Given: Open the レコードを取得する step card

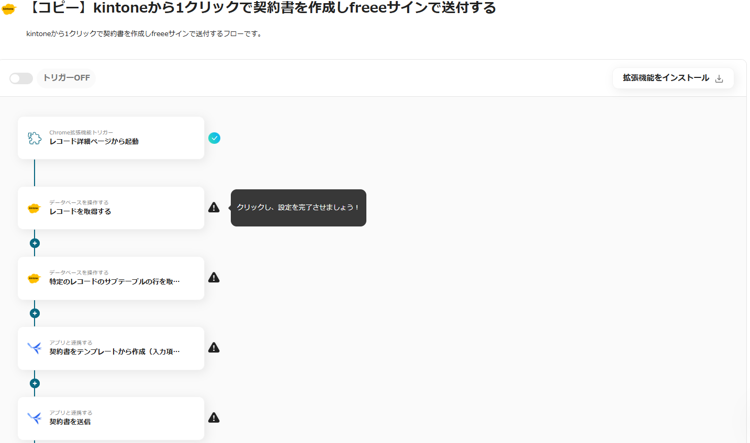Looking at the screenshot, I should 111,208.
